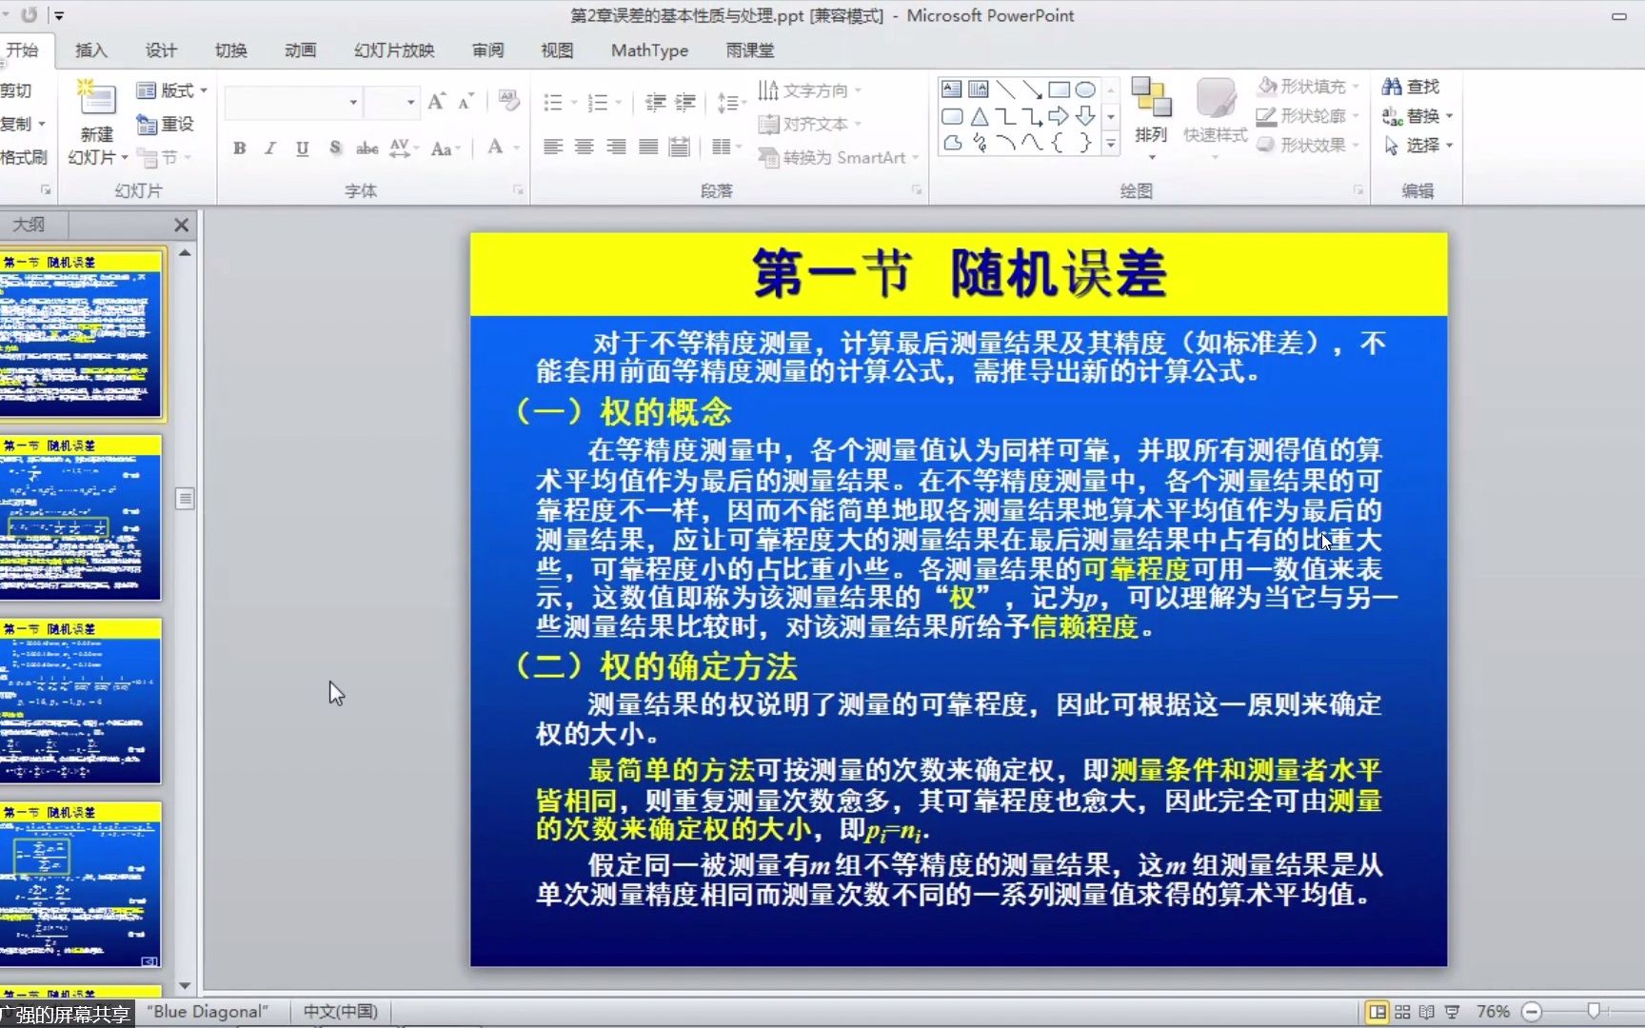Switch to reading view icon

pos(1426,1012)
